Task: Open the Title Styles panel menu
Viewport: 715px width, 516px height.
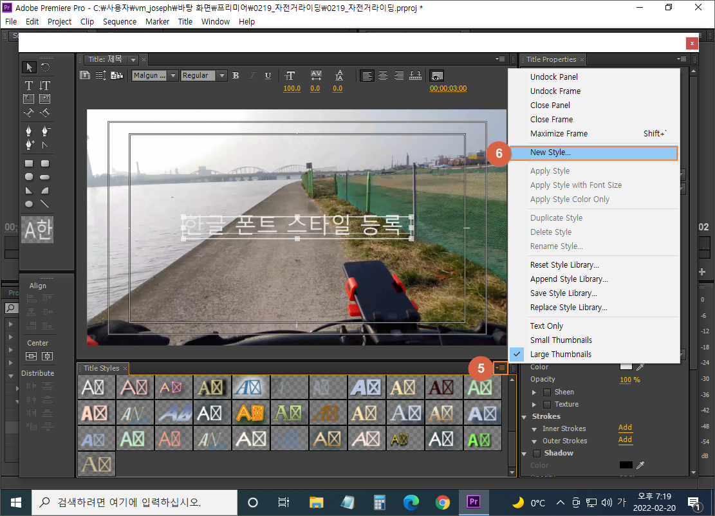Action: [501, 367]
